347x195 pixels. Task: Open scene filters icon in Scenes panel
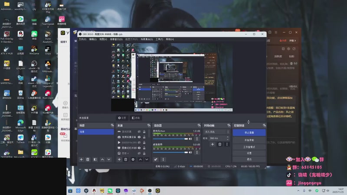95,159
